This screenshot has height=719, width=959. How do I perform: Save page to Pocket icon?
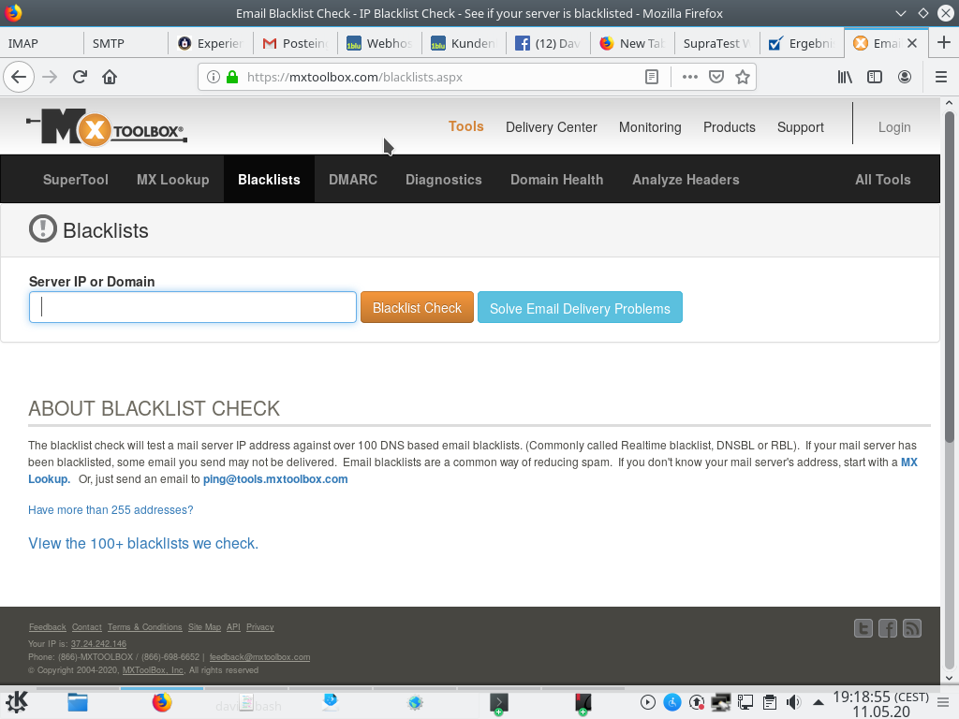click(716, 77)
